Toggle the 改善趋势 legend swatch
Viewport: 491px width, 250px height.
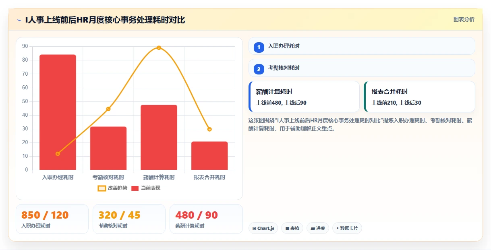coord(102,188)
